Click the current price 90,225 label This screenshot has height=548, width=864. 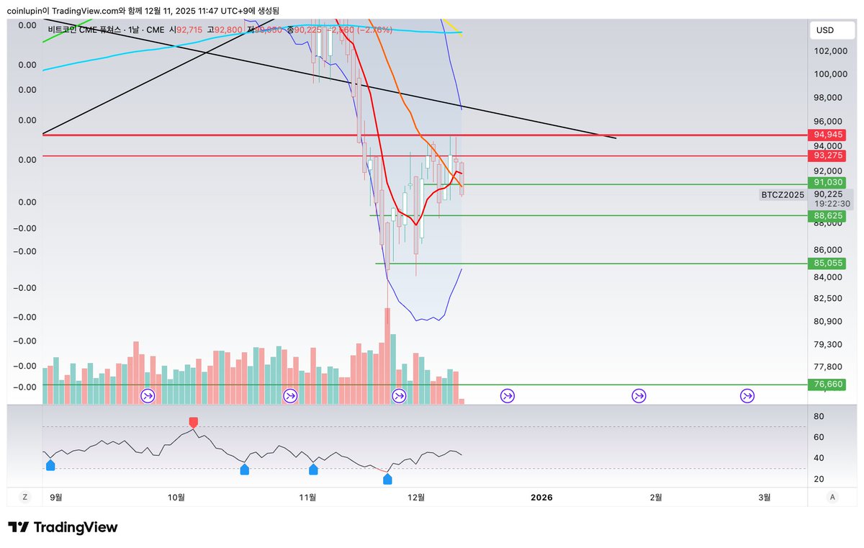[829, 194]
